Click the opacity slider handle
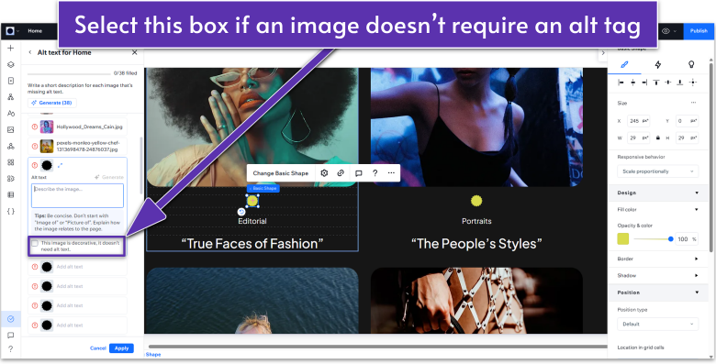 point(670,239)
